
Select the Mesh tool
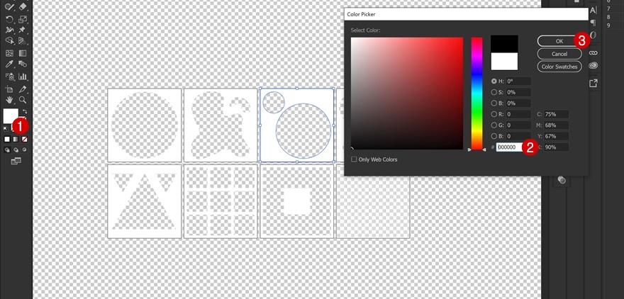pyautogui.click(x=9, y=53)
